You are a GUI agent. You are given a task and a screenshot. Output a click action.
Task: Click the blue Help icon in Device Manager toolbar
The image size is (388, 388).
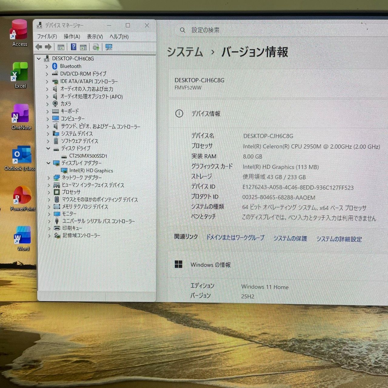74,47
